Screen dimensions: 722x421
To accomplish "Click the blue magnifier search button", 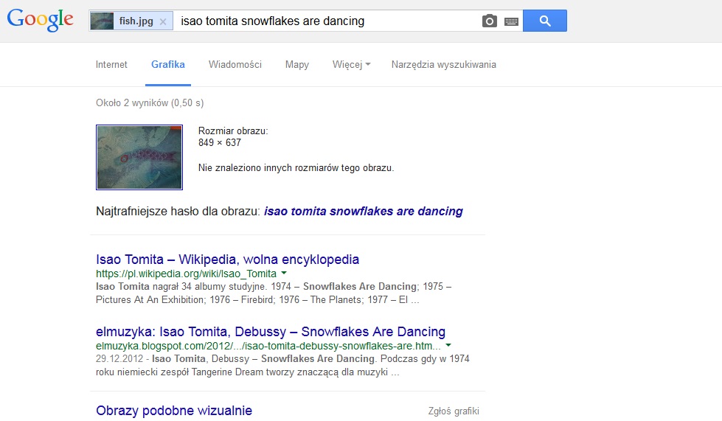I will coord(545,21).
